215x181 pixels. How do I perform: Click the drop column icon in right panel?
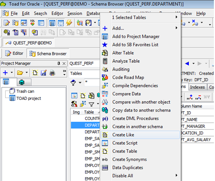(x=198, y=97)
